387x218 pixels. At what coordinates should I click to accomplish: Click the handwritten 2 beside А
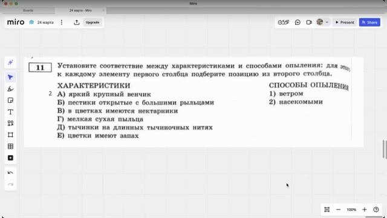(50, 93)
